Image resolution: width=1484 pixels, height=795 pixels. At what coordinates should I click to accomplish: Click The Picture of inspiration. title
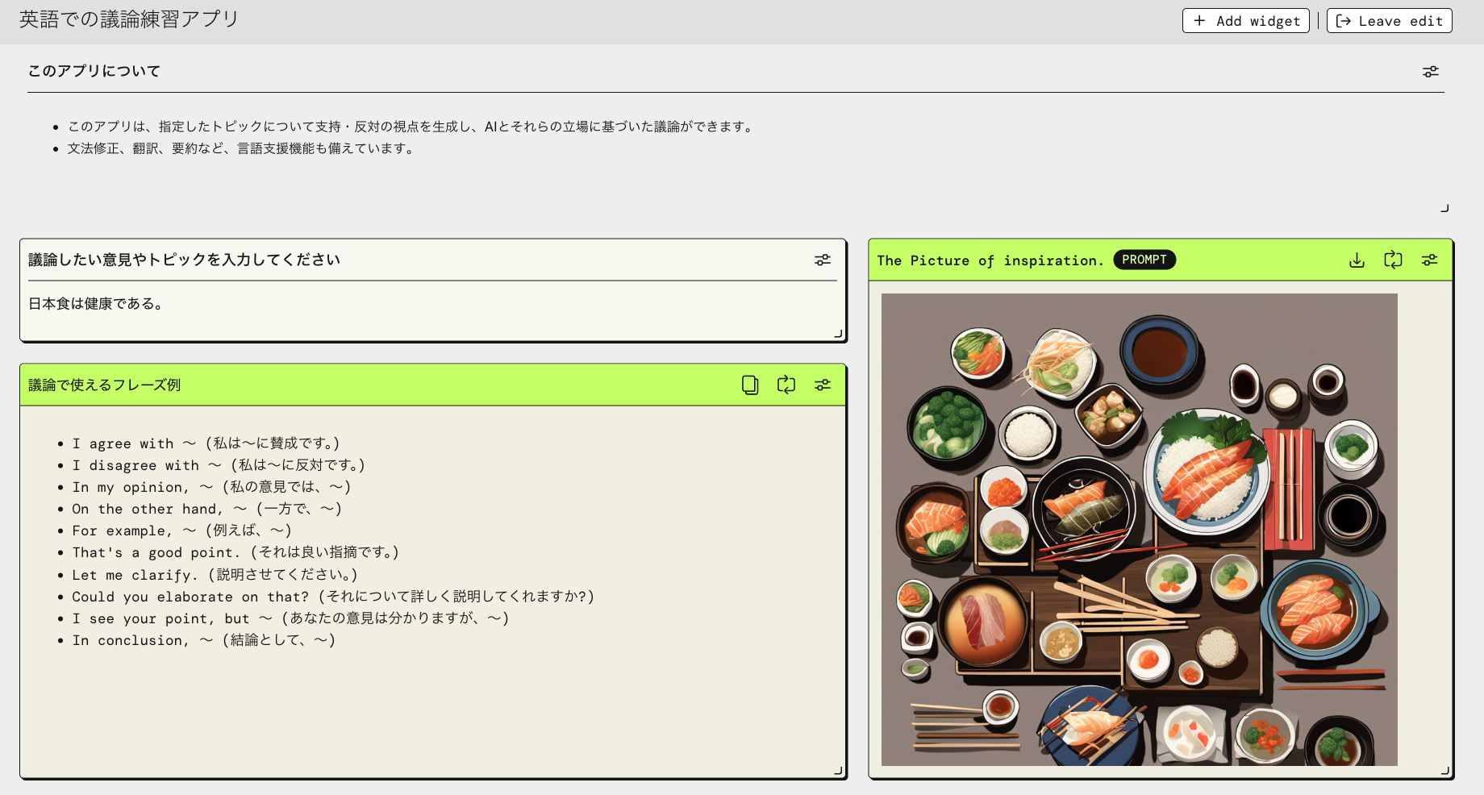[x=990, y=260]
